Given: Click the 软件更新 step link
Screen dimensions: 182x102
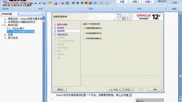Looking at the screenshot, I should pos(61,28).
